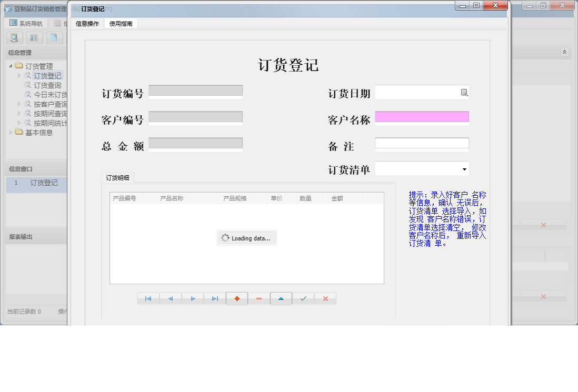Confirm changes with the green checkmark

pyautogui.click(x=303, y=299)
